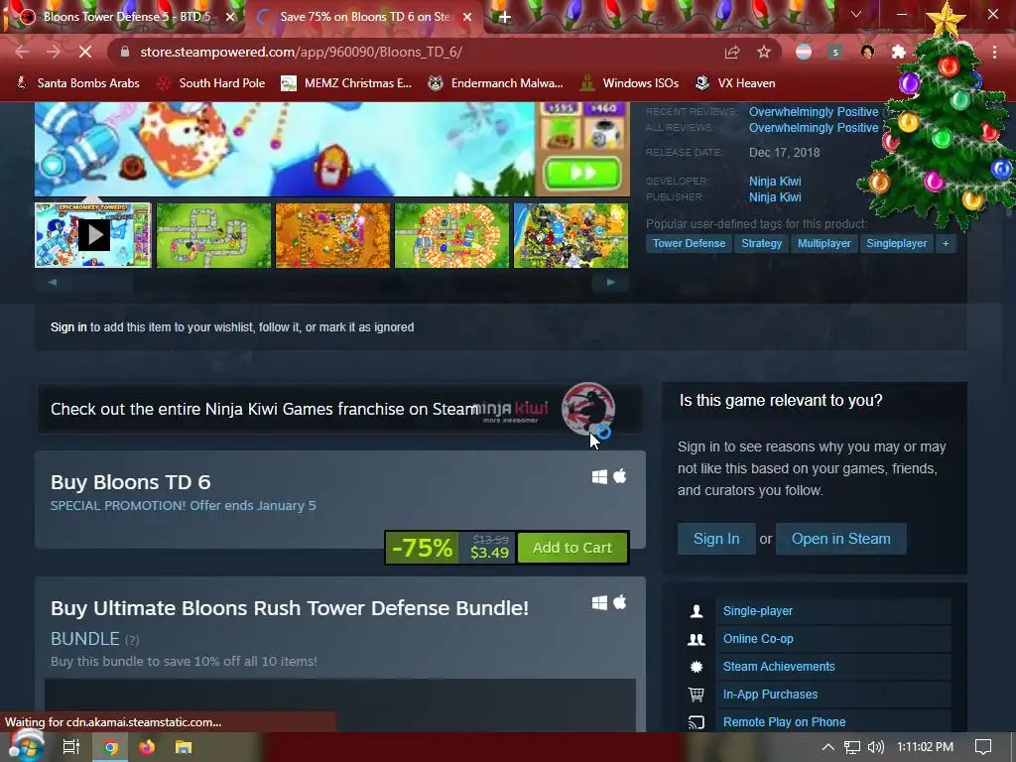Open South Hard Pole bookmark
The height and width of the screenshot is (762, 1016).
(x=211, y=83)
